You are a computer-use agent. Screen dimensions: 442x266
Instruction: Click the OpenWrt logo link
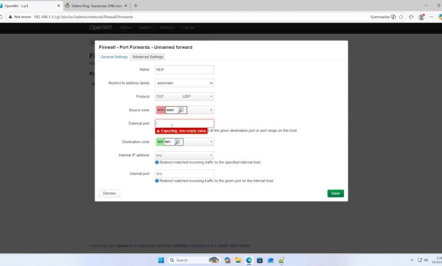point(100,27)
